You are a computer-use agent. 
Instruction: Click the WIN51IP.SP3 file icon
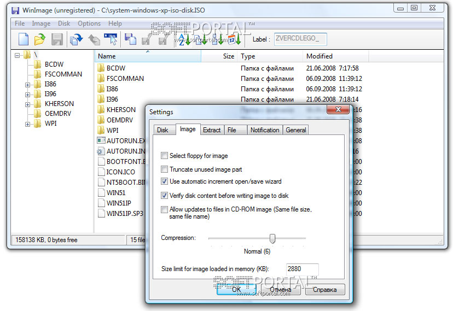pyautogui.click(x=101, y=214)
